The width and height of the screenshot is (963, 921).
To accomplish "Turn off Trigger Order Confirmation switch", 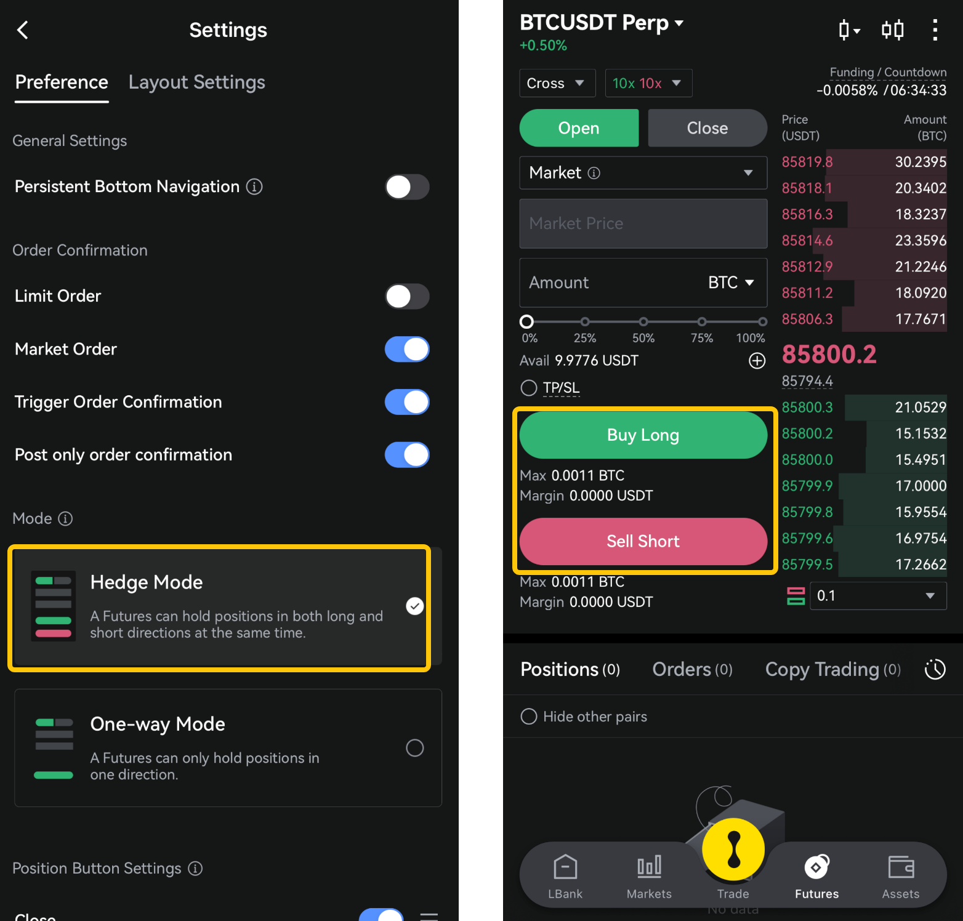I will click(x=407, y=402).
